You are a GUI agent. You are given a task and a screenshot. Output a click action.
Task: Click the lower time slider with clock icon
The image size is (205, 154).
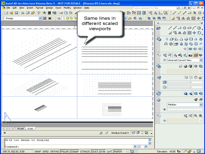point(179,87)
